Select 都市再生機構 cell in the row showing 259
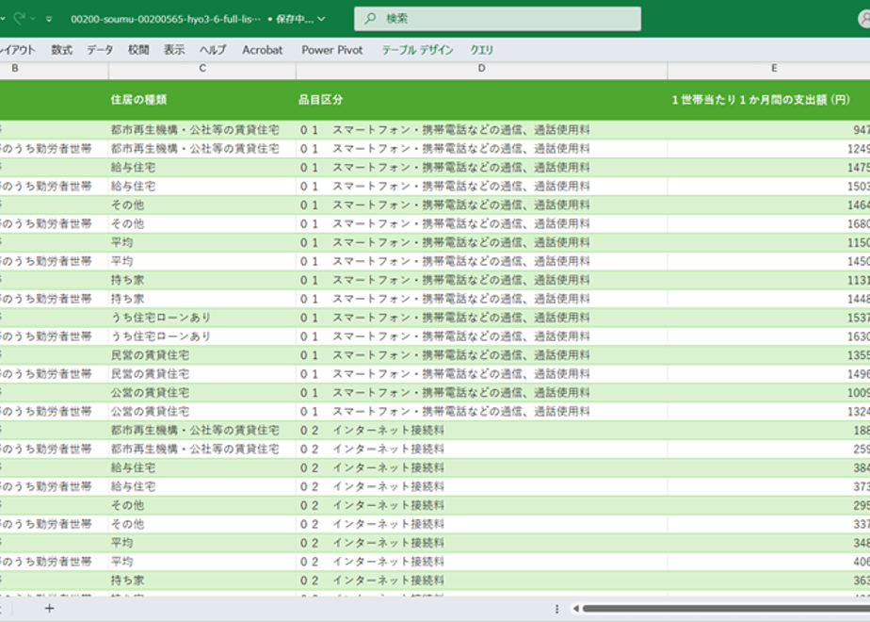870x622 pixels. [x=202, y=449]
